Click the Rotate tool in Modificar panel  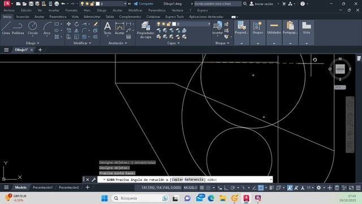tap(76, 24)
